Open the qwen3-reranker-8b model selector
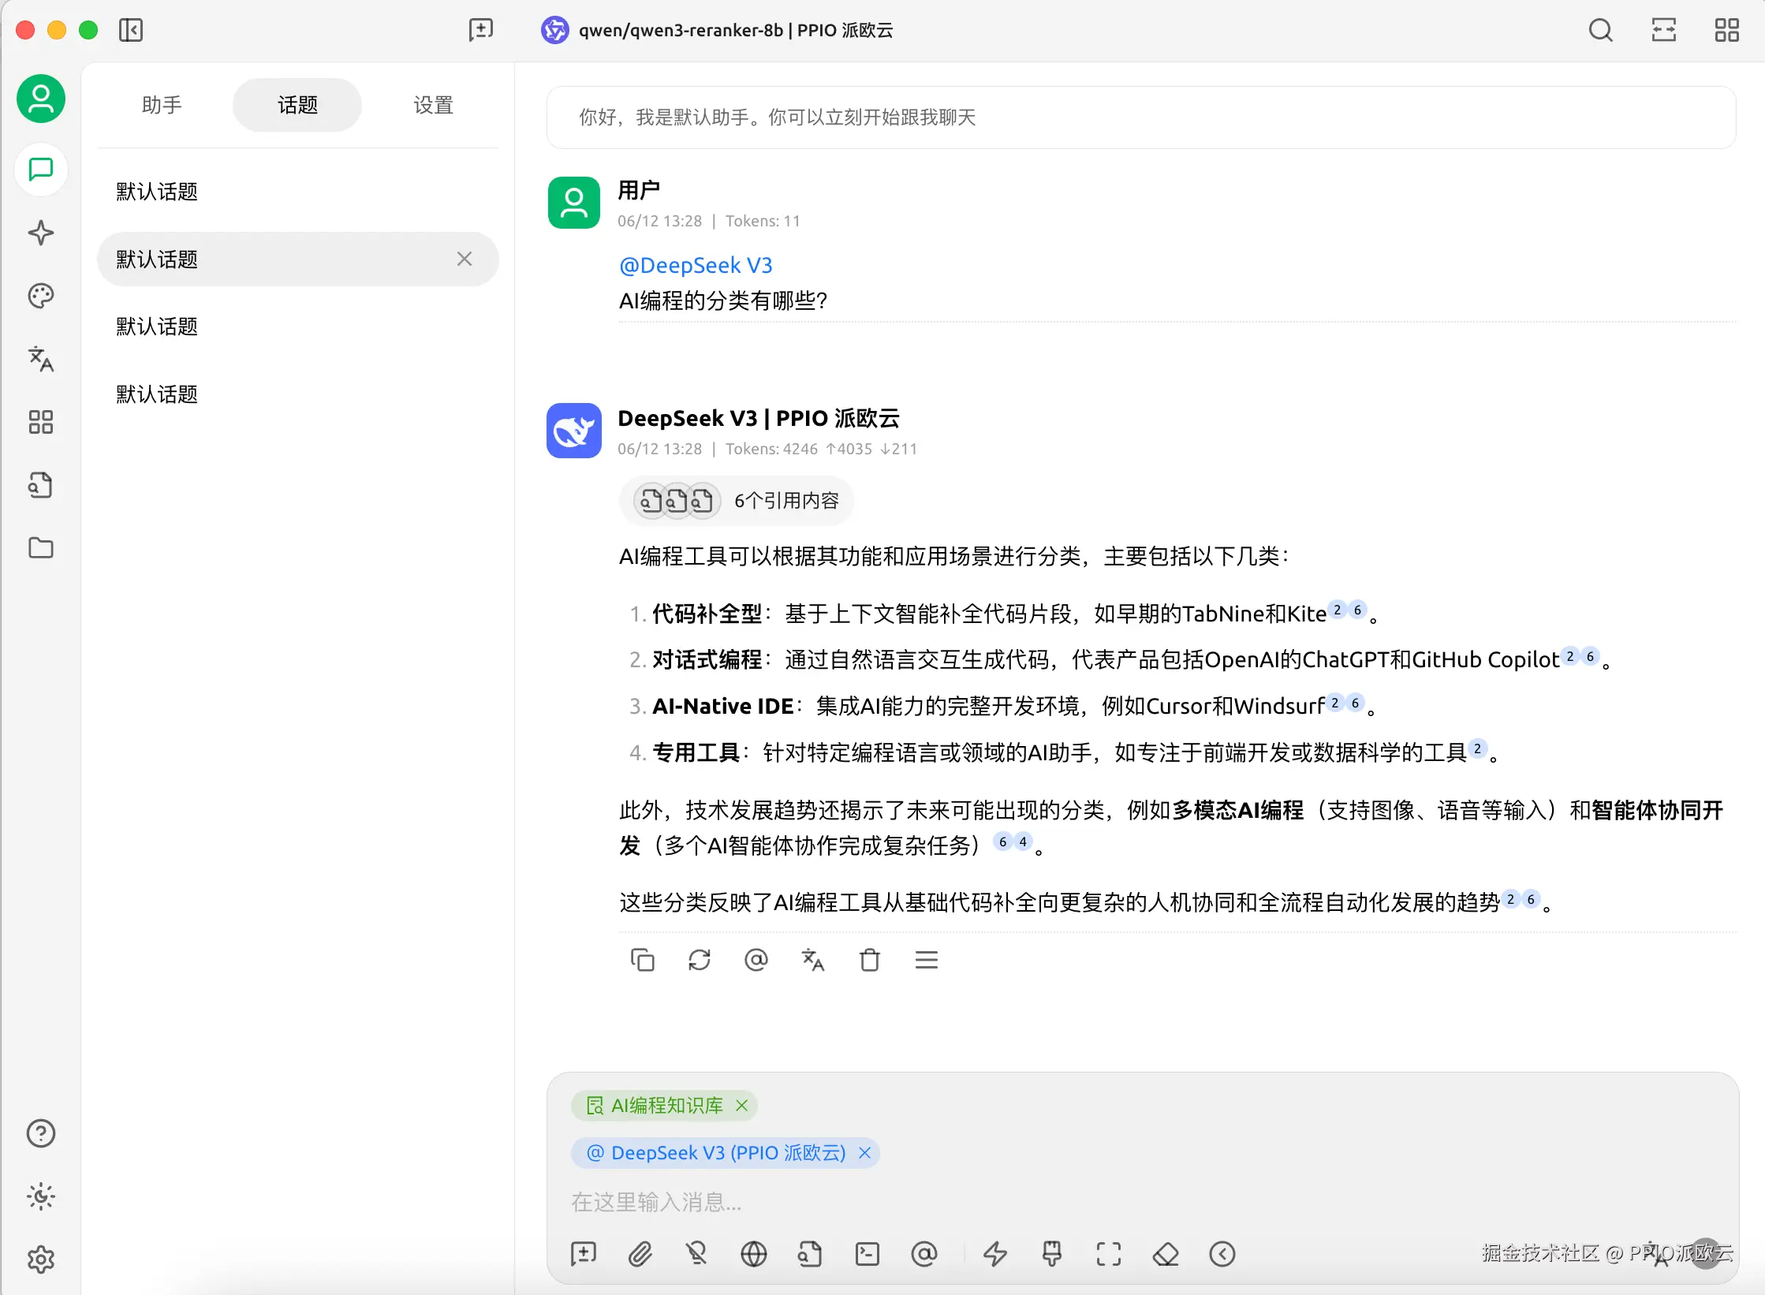1765x1295 pixels. click(x=718, y=31)
